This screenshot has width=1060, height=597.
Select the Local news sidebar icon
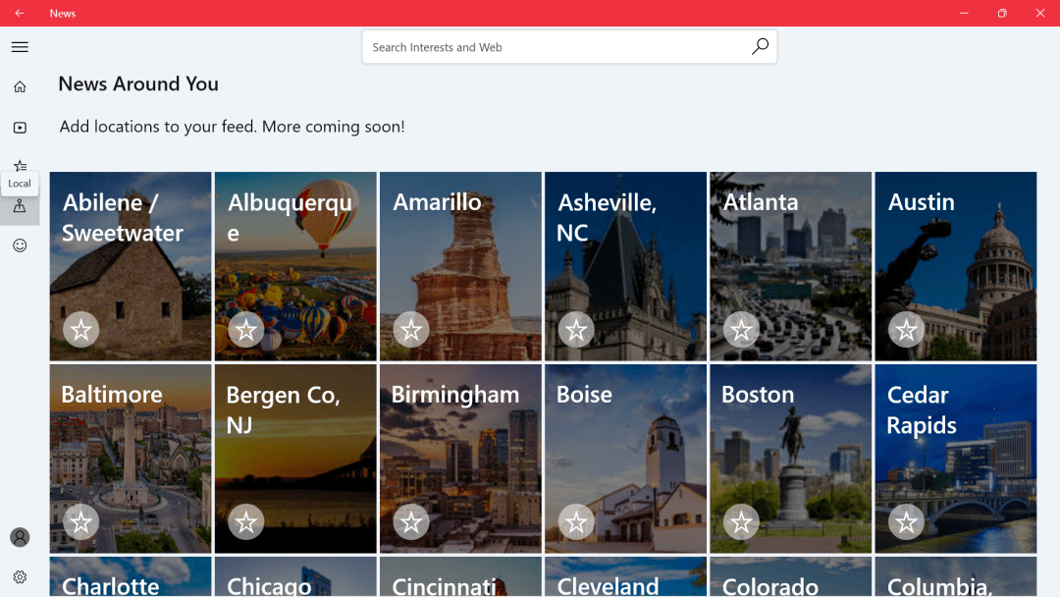pos(20,206)
